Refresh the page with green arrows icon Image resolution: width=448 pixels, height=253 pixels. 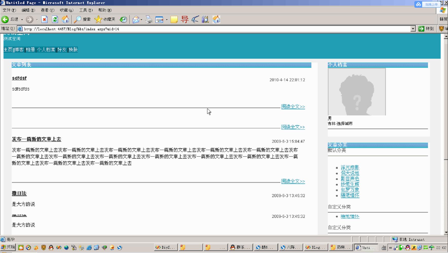(55, 19)
